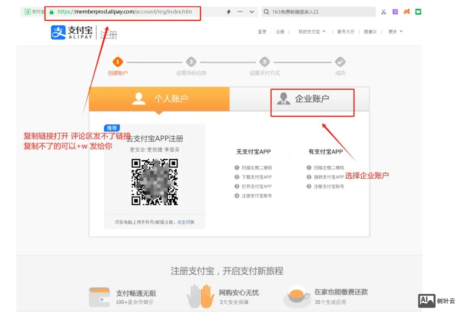Click the lightning bolt icon in address bar

pyautogui.click(x=228, y=12)
